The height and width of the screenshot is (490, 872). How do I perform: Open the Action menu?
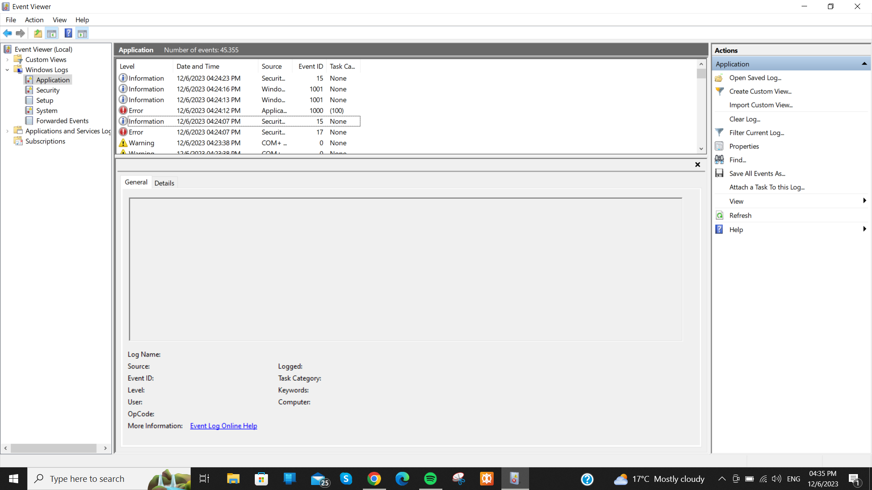(34, 20)
